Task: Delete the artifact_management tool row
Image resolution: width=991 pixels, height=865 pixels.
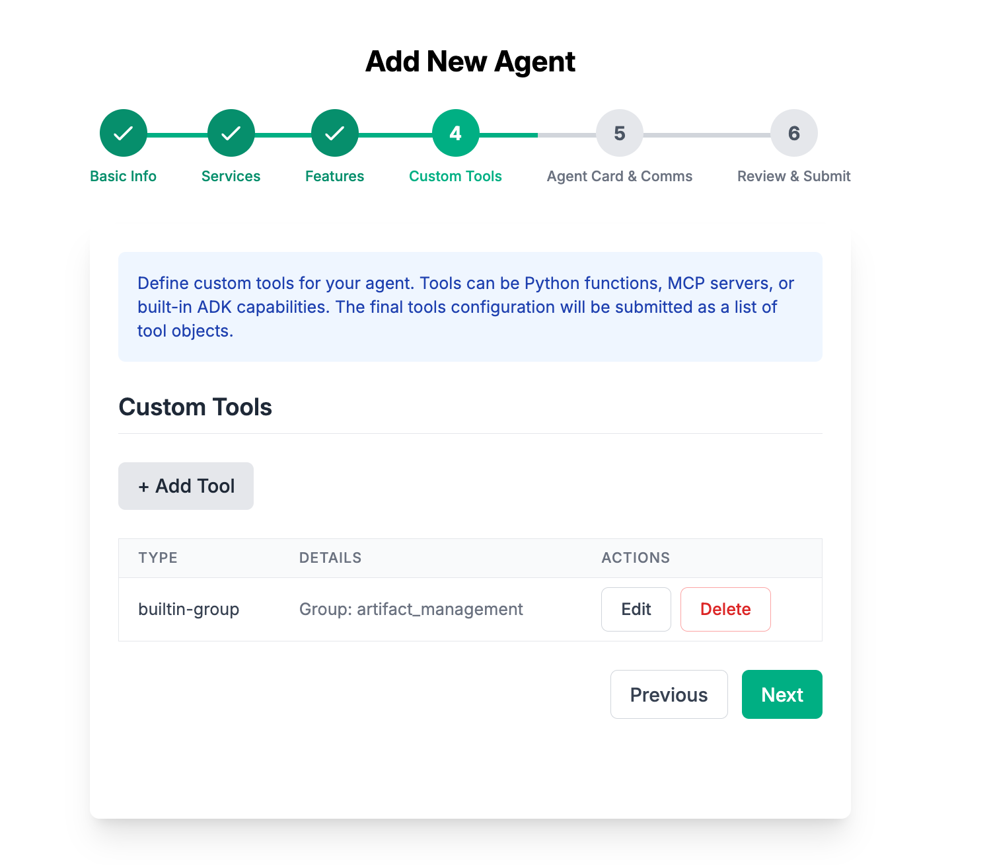Action: [x=725, y=609]
